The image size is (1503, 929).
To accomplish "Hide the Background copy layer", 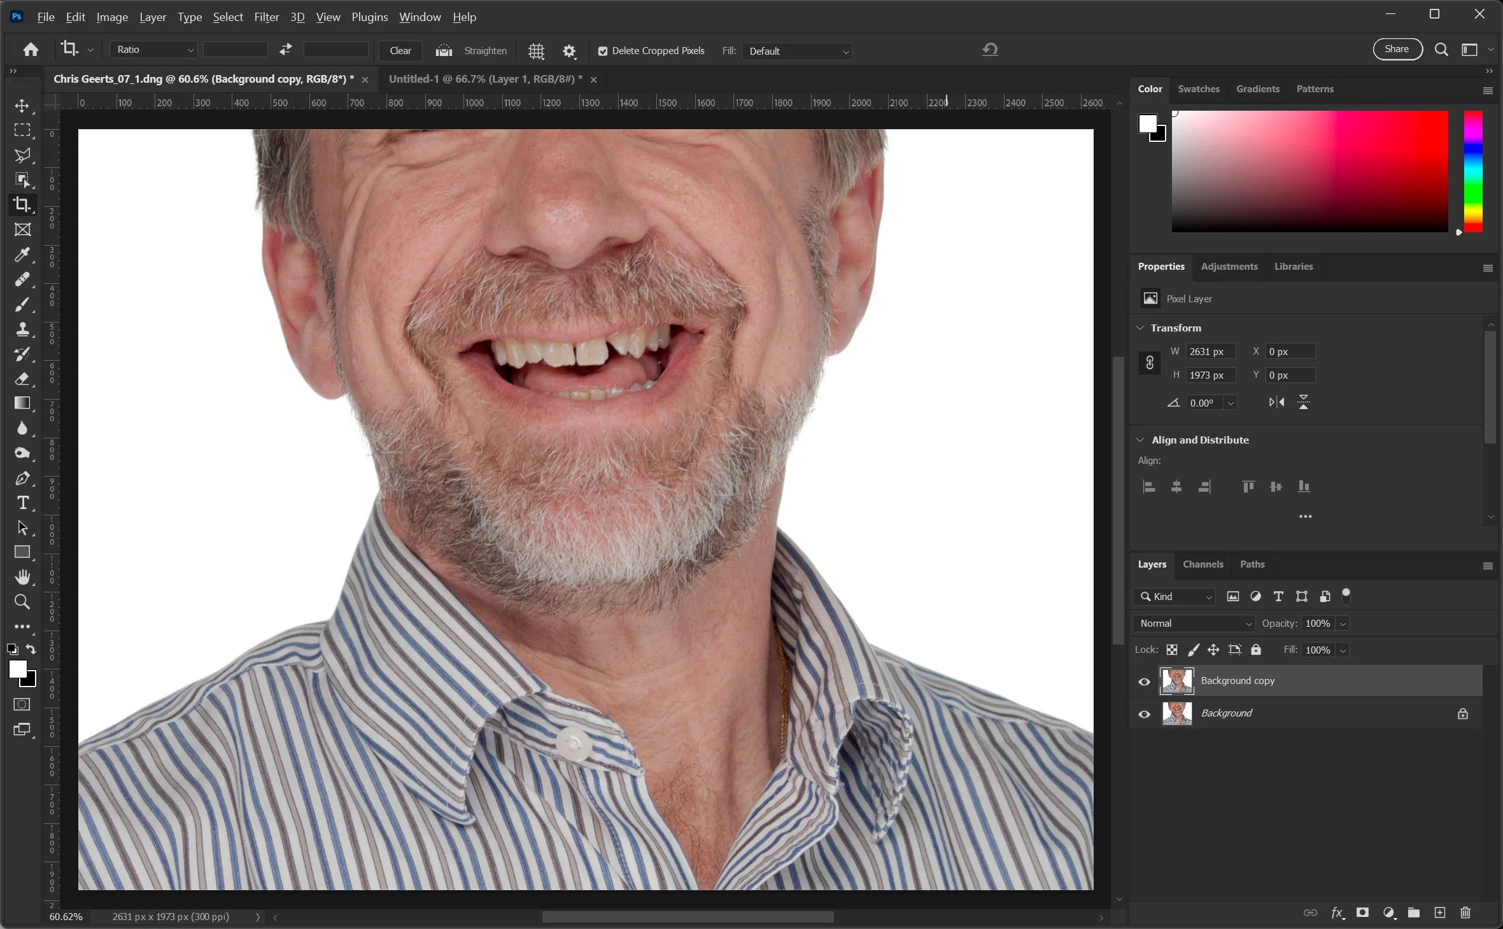I will pyautogui.click(x=1144, y=681).
